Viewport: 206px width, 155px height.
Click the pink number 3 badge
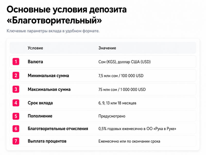(x=16, y=89)
